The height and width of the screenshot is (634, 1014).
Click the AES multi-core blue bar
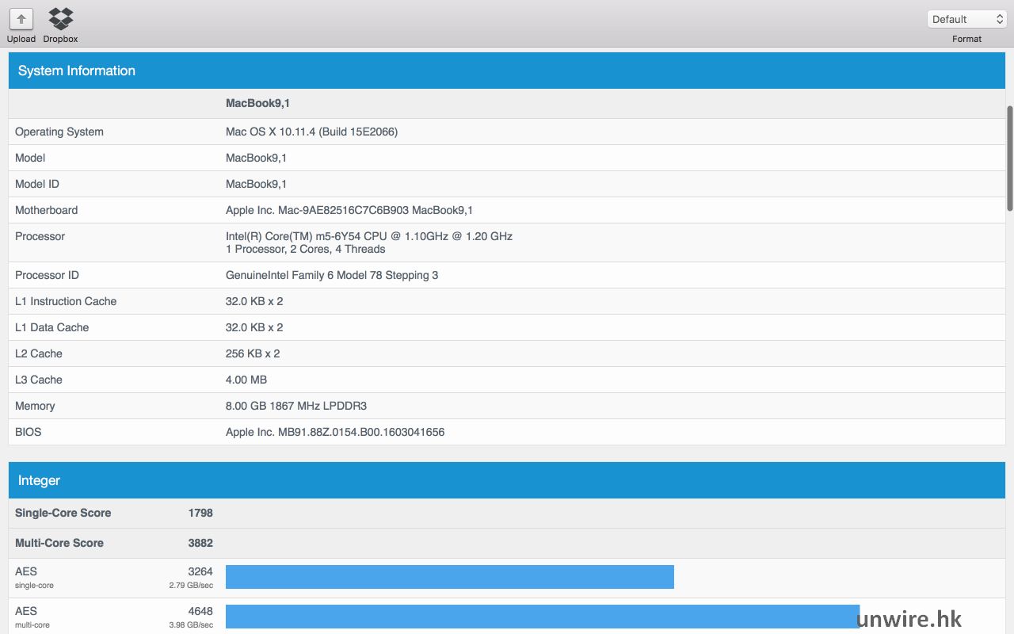(x=542, y=617)
